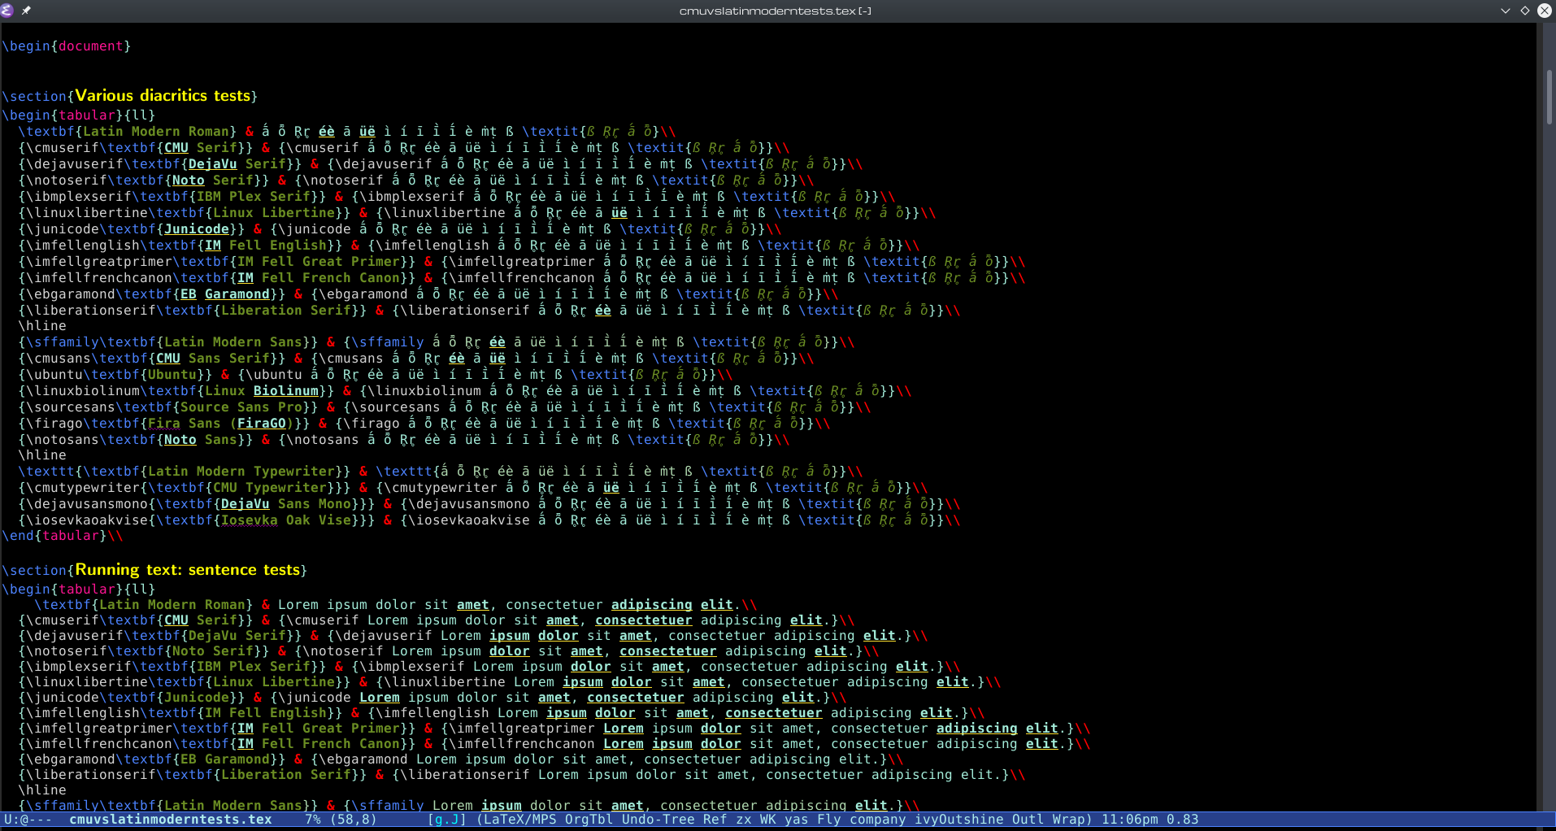Screen dimensions: 1556x831
Task: Click the first '\hline' after Liberation Serif diacritics row
Action: coord(42,326)
